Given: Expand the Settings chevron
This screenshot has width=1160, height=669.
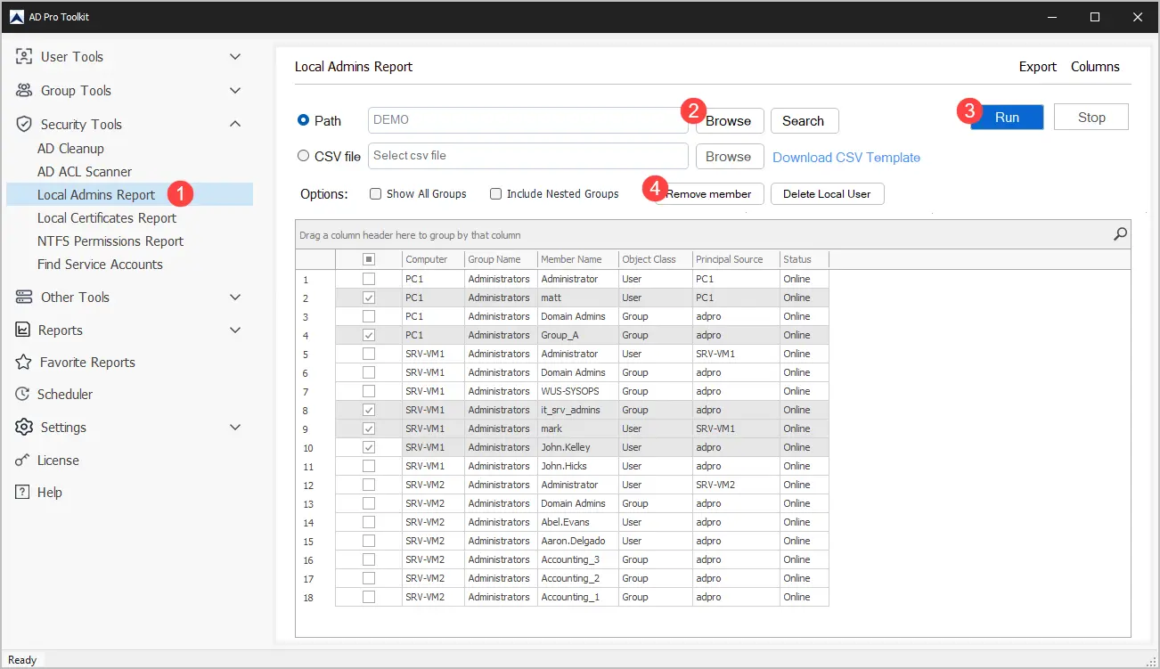Looking at the screenshot, I should [235, 427].
